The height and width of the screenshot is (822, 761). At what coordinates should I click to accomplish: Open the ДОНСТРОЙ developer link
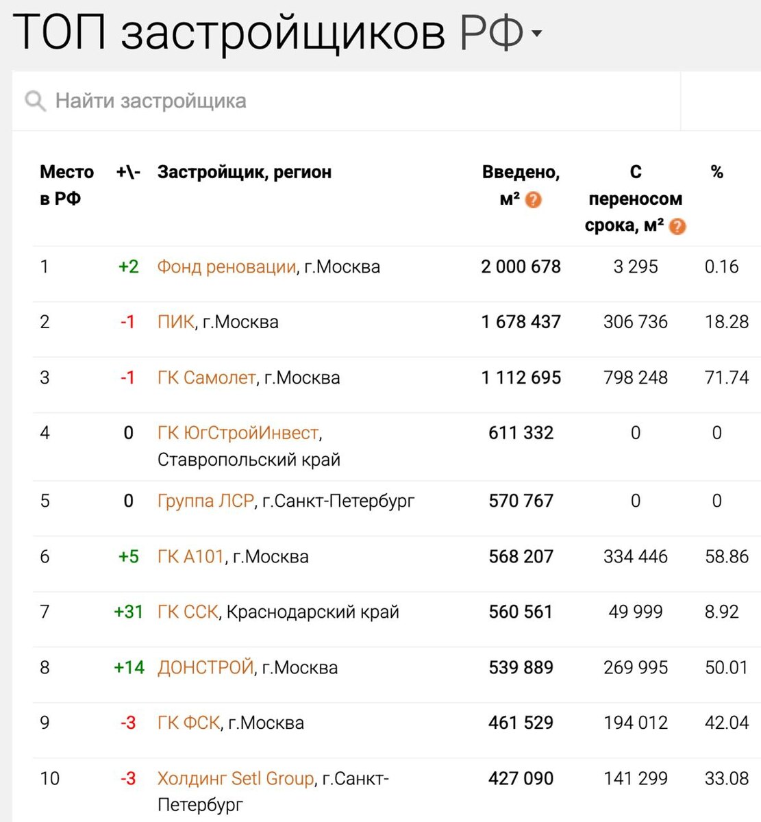[205, 666]
